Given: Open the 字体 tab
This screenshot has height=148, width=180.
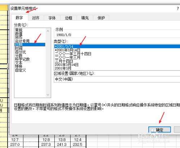Looking at the screenshot, I should pos(52,18).
